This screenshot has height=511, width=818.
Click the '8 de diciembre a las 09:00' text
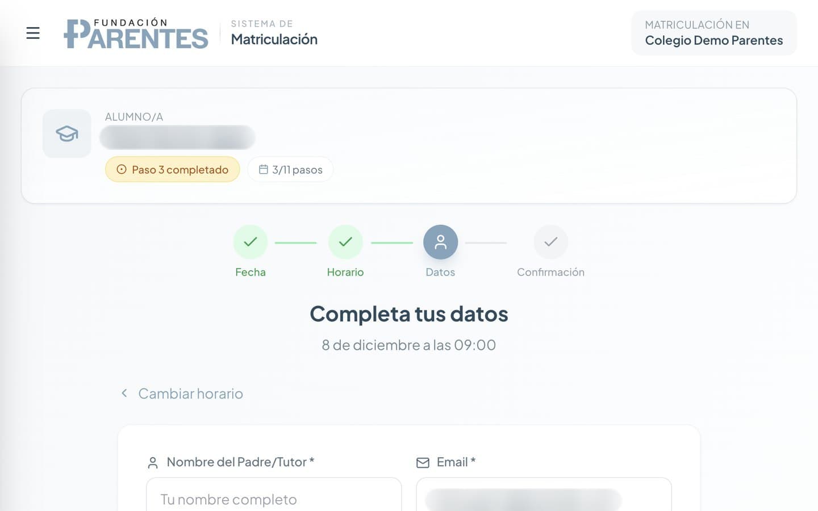point(409,345)
